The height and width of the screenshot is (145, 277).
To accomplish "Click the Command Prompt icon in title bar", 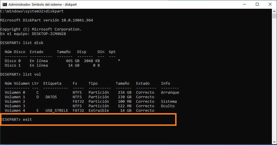I will point(5,4).
